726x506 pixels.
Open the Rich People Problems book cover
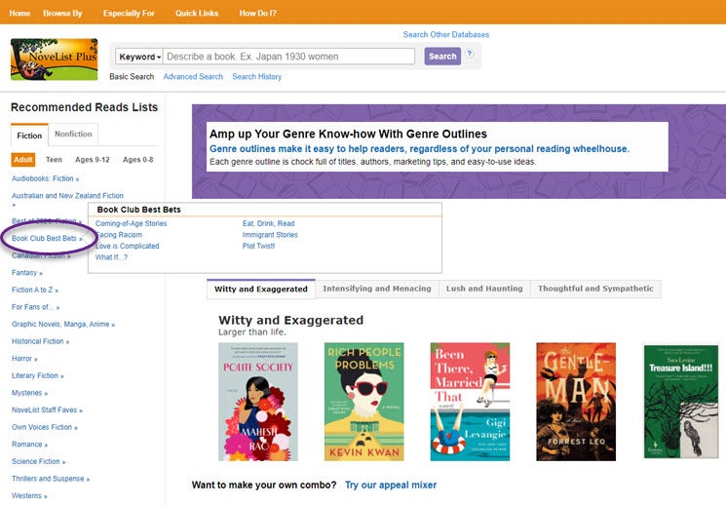pyautogui.click(x=363, y=402)
